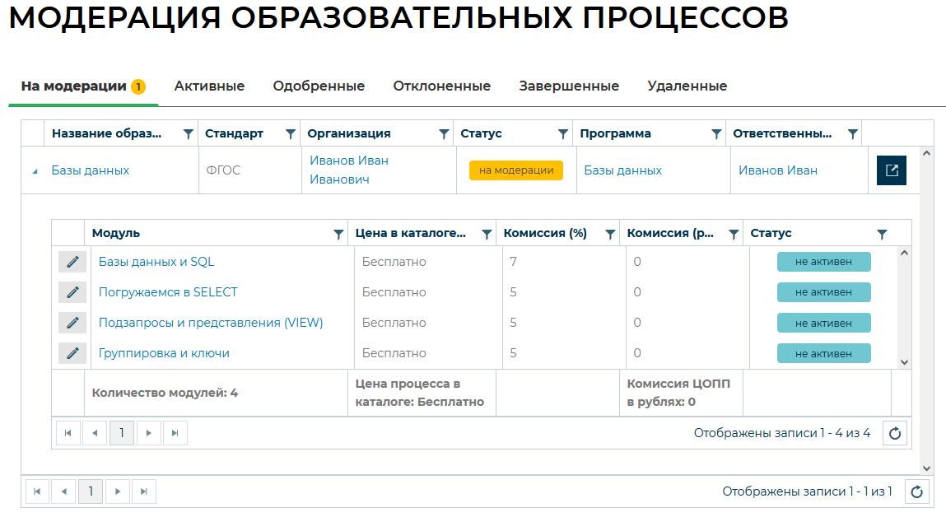Viewport: 946px width, 517px height.
Task: Open the Отклоненные tab
Action: point(441,86)
